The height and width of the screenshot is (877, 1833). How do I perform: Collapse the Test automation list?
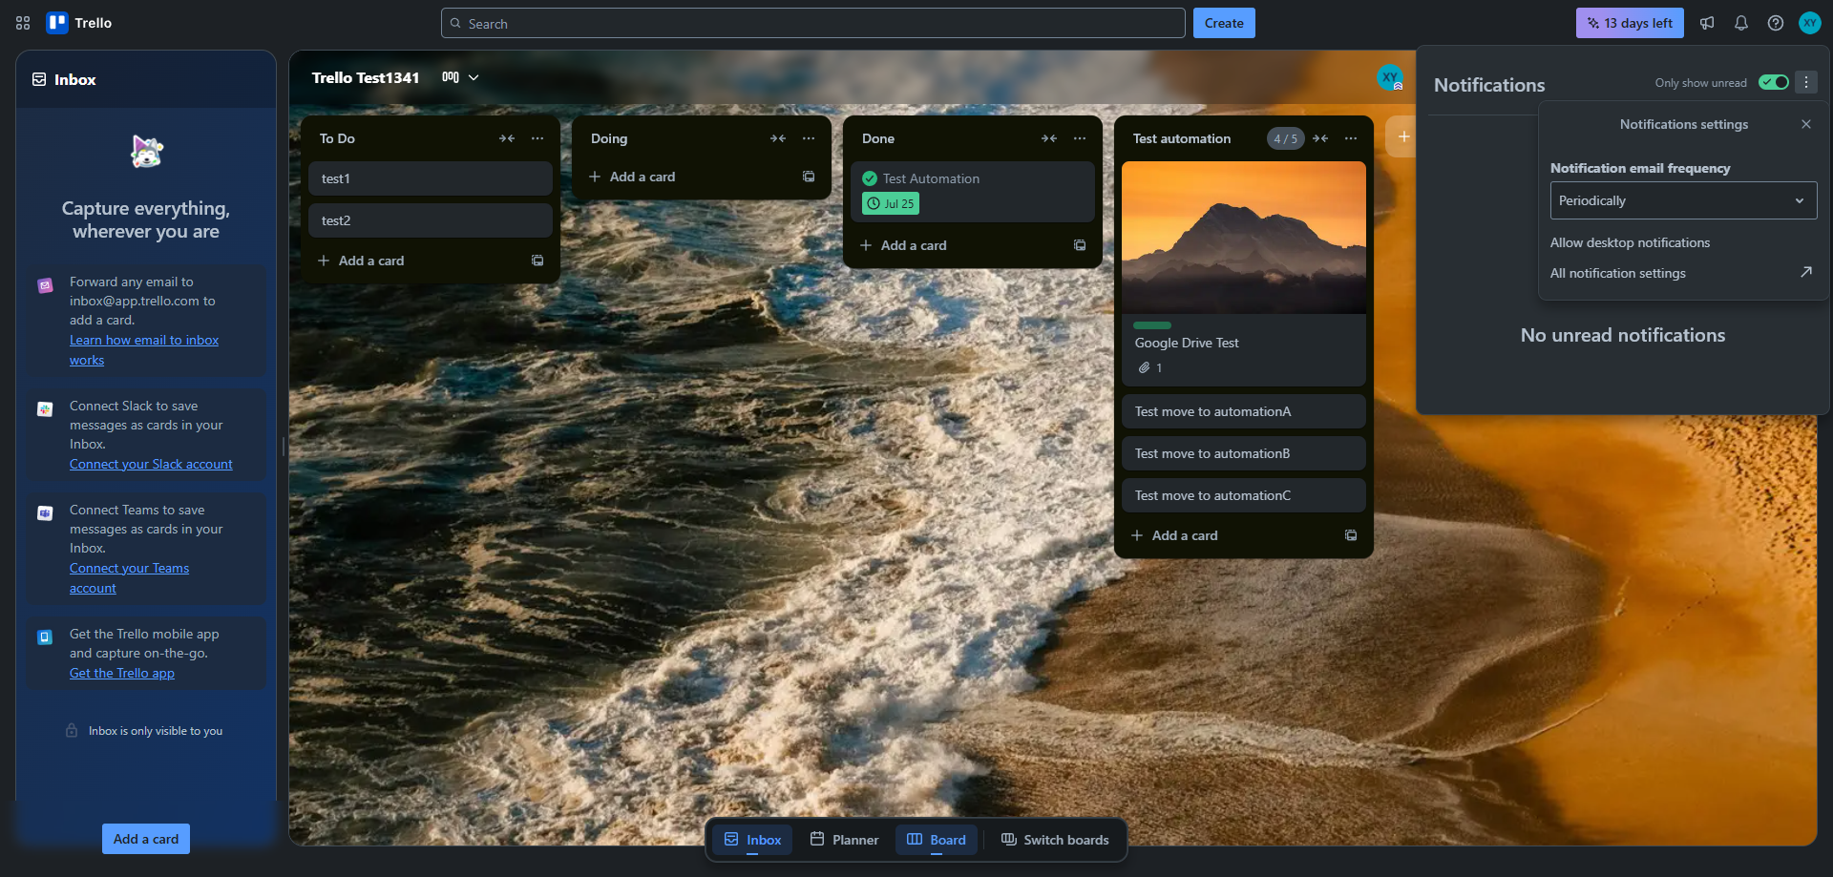(x=1320, y=138)
